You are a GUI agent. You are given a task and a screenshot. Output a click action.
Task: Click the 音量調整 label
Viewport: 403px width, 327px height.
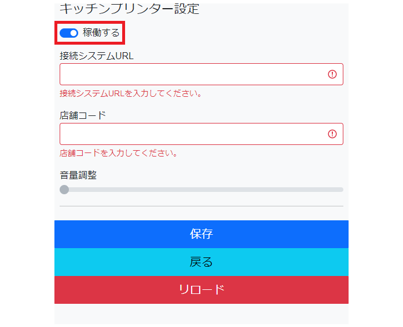click(x=78, y=175)
